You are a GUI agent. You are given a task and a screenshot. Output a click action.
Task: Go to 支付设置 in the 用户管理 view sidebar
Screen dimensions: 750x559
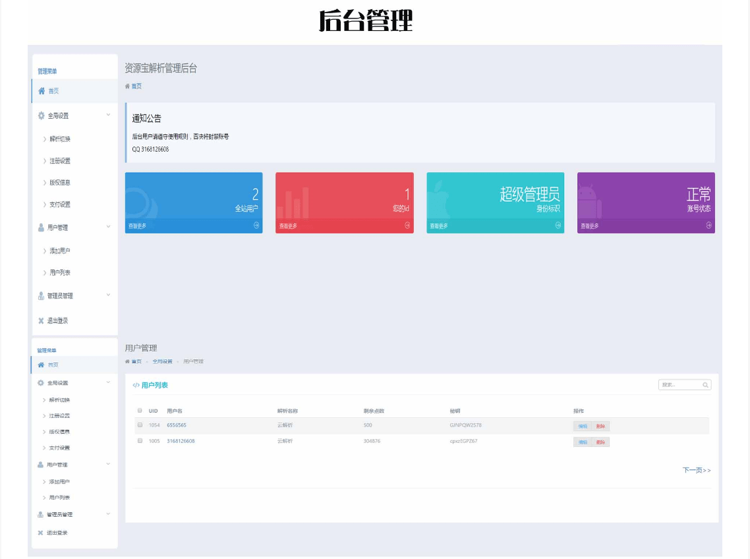pos(59,448)
